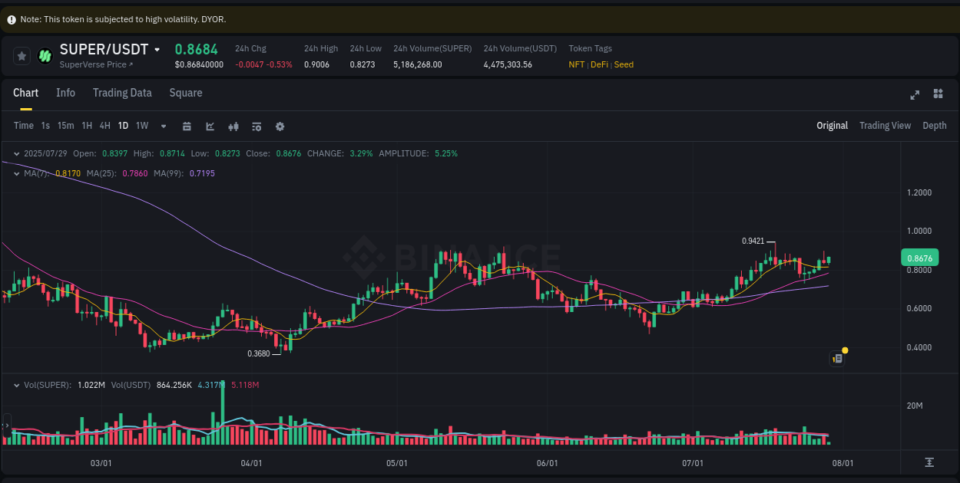
Task: Collapse the OHLC info row chevron
Action: click(15, 153)
